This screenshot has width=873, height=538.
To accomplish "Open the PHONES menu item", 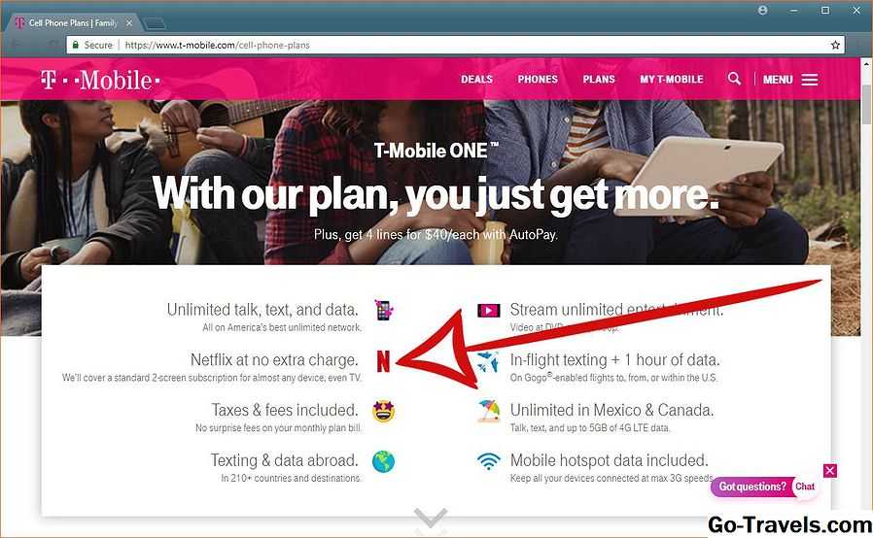I will [538, 80].
